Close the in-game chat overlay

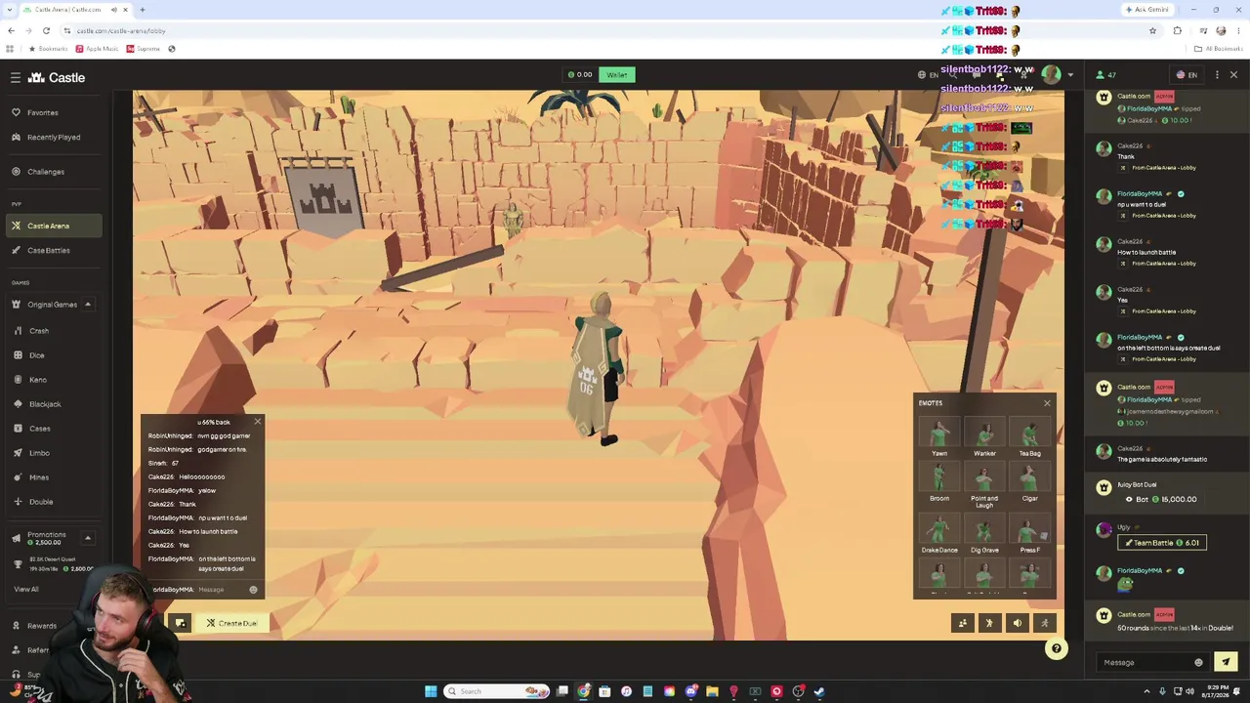click(x=258, y=422)
